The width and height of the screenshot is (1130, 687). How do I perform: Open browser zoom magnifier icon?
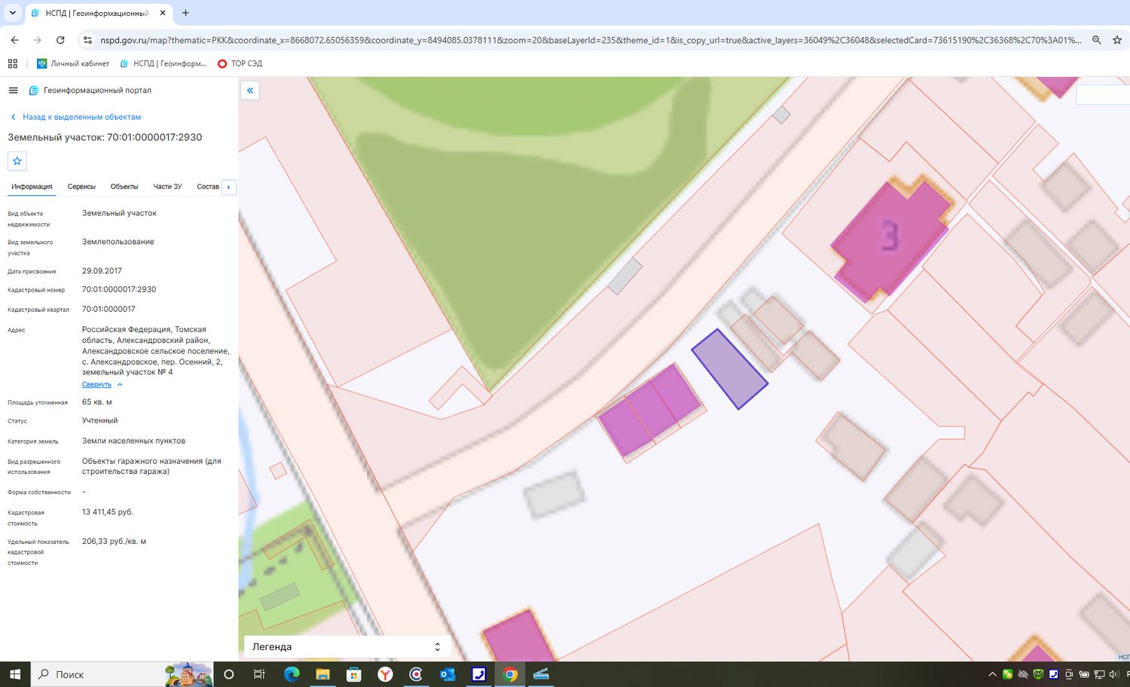click(x=1097, y=40)
